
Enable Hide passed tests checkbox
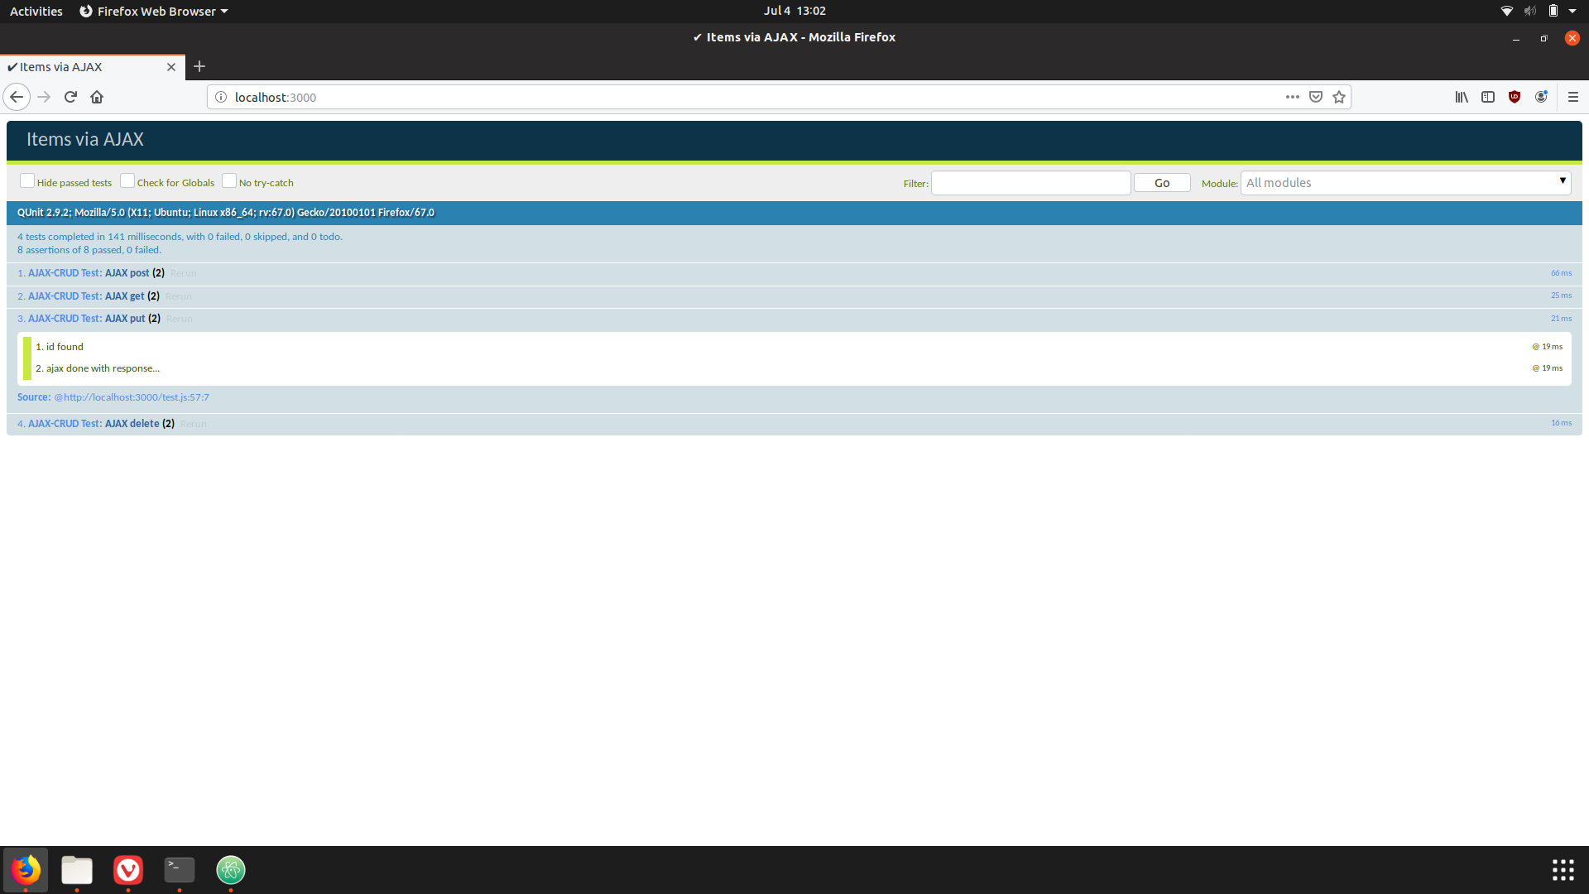[x=27, y=181]
